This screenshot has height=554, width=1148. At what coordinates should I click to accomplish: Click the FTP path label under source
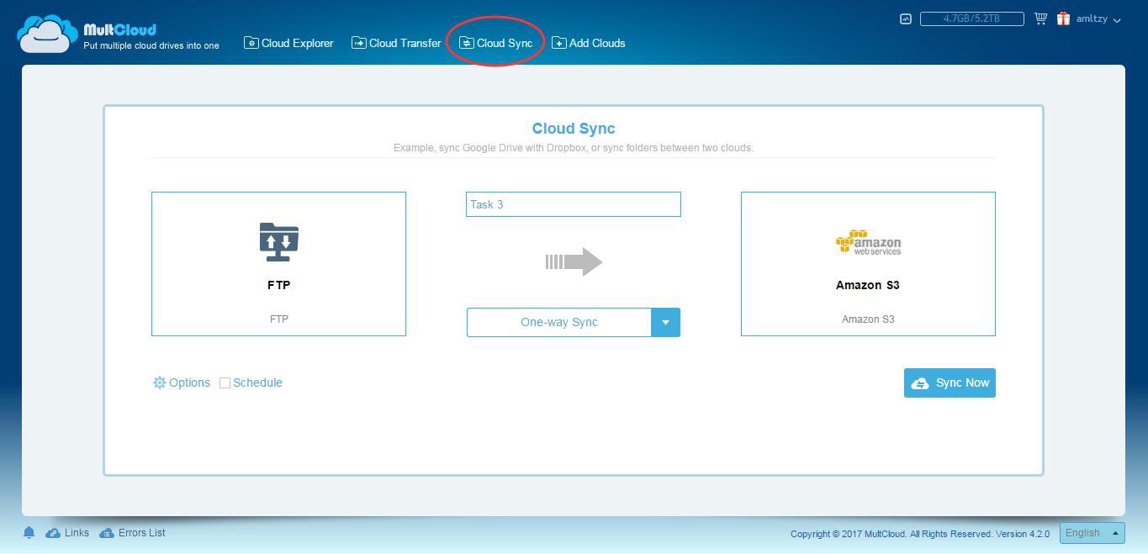(x=278, y=319)
